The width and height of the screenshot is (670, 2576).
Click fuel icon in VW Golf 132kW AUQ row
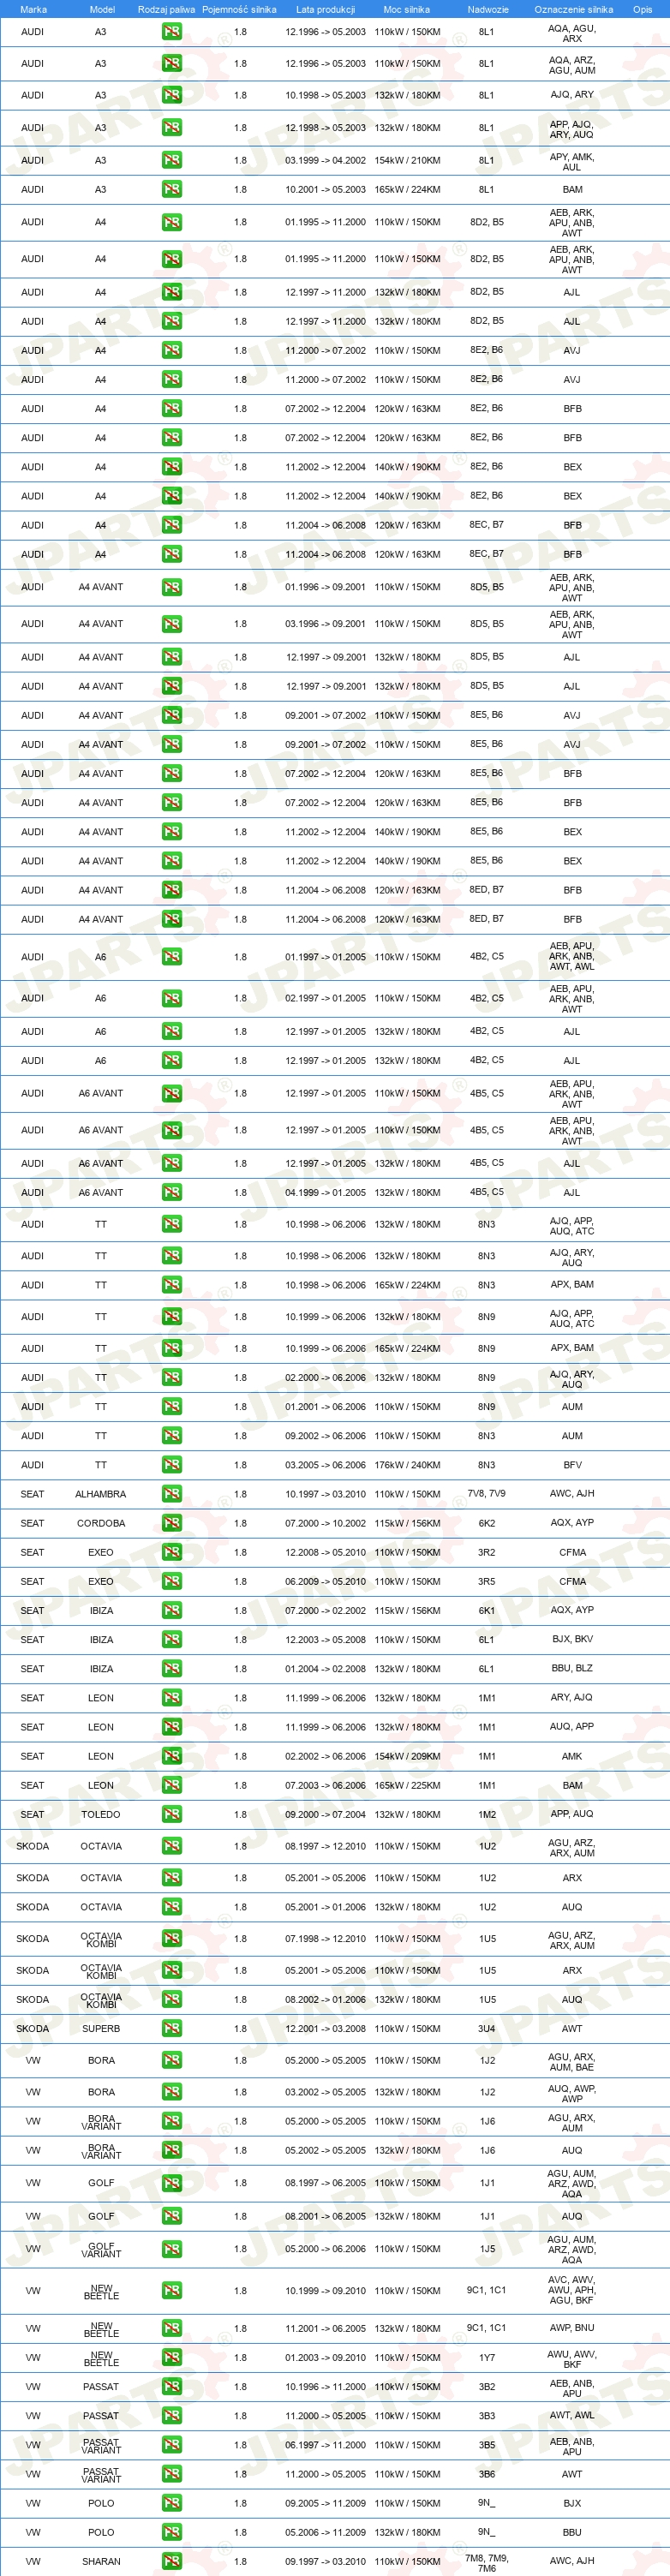click(x=172, y=2216)
